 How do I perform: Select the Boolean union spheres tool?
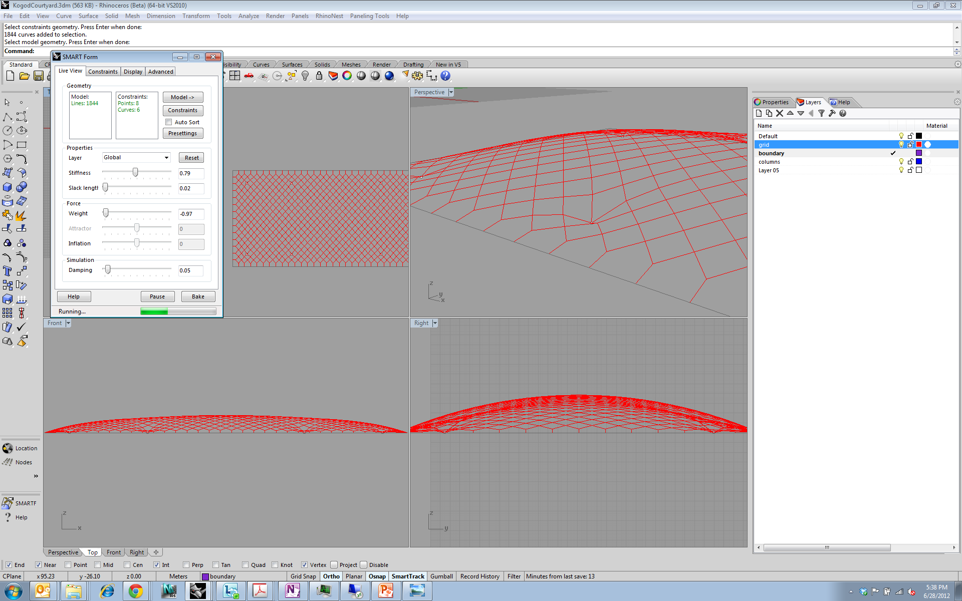point(22,187)
